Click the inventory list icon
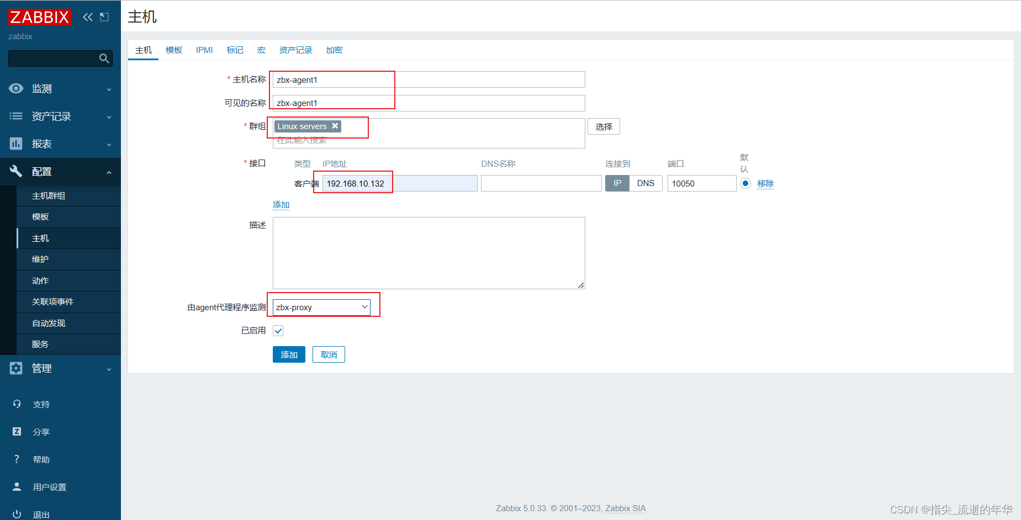Image resolution: width=1021 pixels, height=520 pixels. click(x=16, y=116)
